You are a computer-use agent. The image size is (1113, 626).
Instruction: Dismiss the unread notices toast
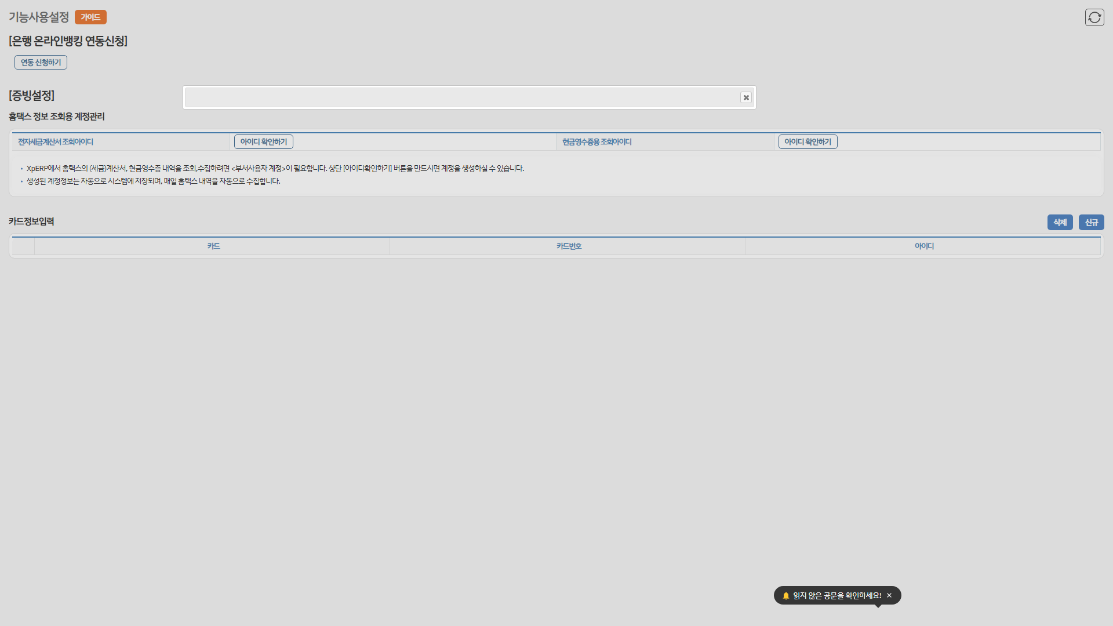coord(889,595)
